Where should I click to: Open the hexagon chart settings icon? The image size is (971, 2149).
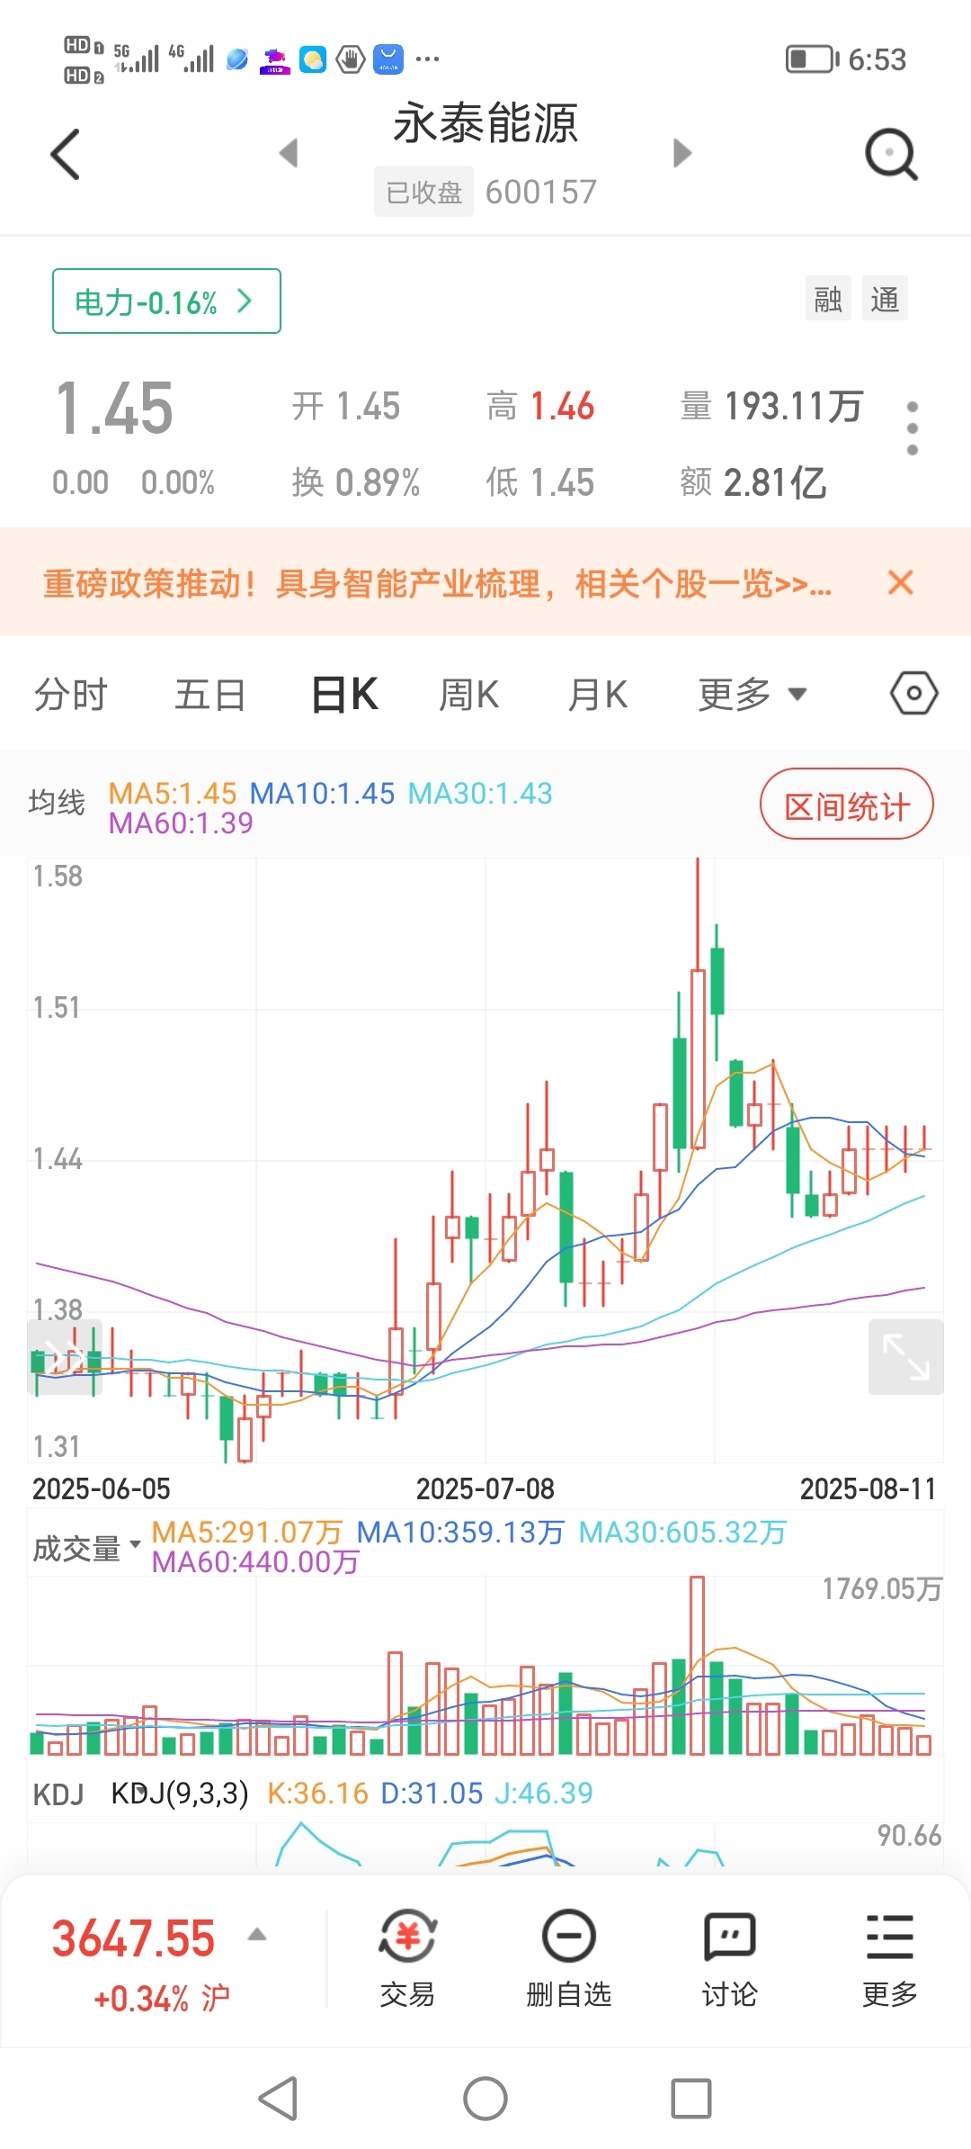click(913, 693)
